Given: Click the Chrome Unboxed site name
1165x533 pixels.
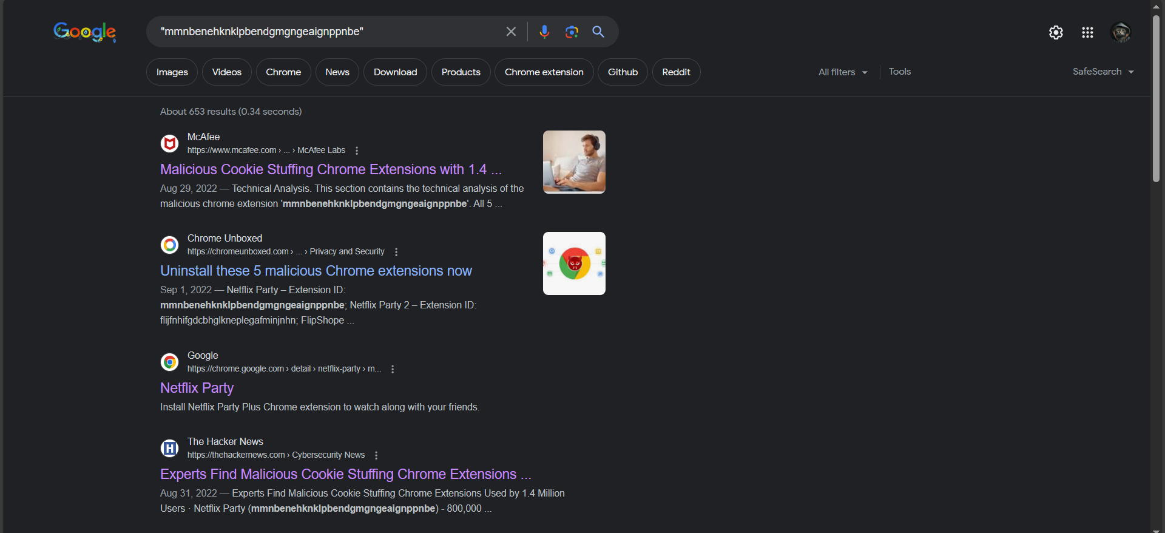Looking at the screenshot, I should point(225,239).
